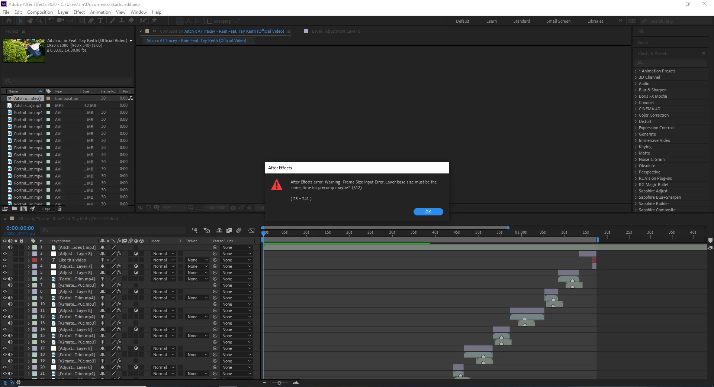The height and width of the screenshot is (387, 714).
Task: Delete selected project item with trash icon
Action: pyautogui.click(x=59, y=209)
